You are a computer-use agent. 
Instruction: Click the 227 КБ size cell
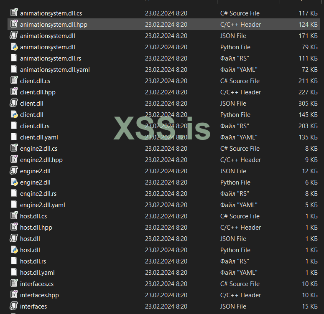[308, 92]
